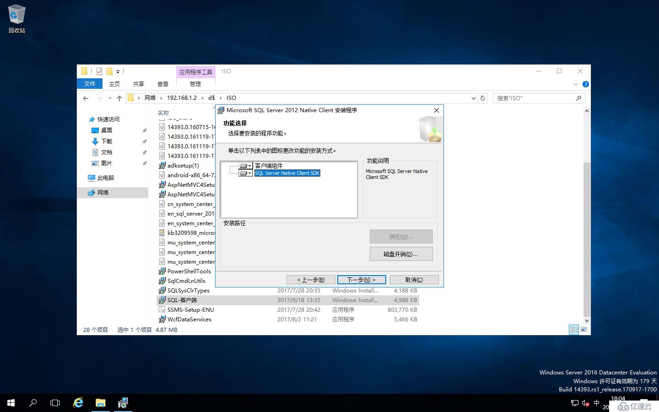Click 取消(C) to cancel setup
This screenshot has height=412, width=659.
pyautogui.click(x=414, y=280)
